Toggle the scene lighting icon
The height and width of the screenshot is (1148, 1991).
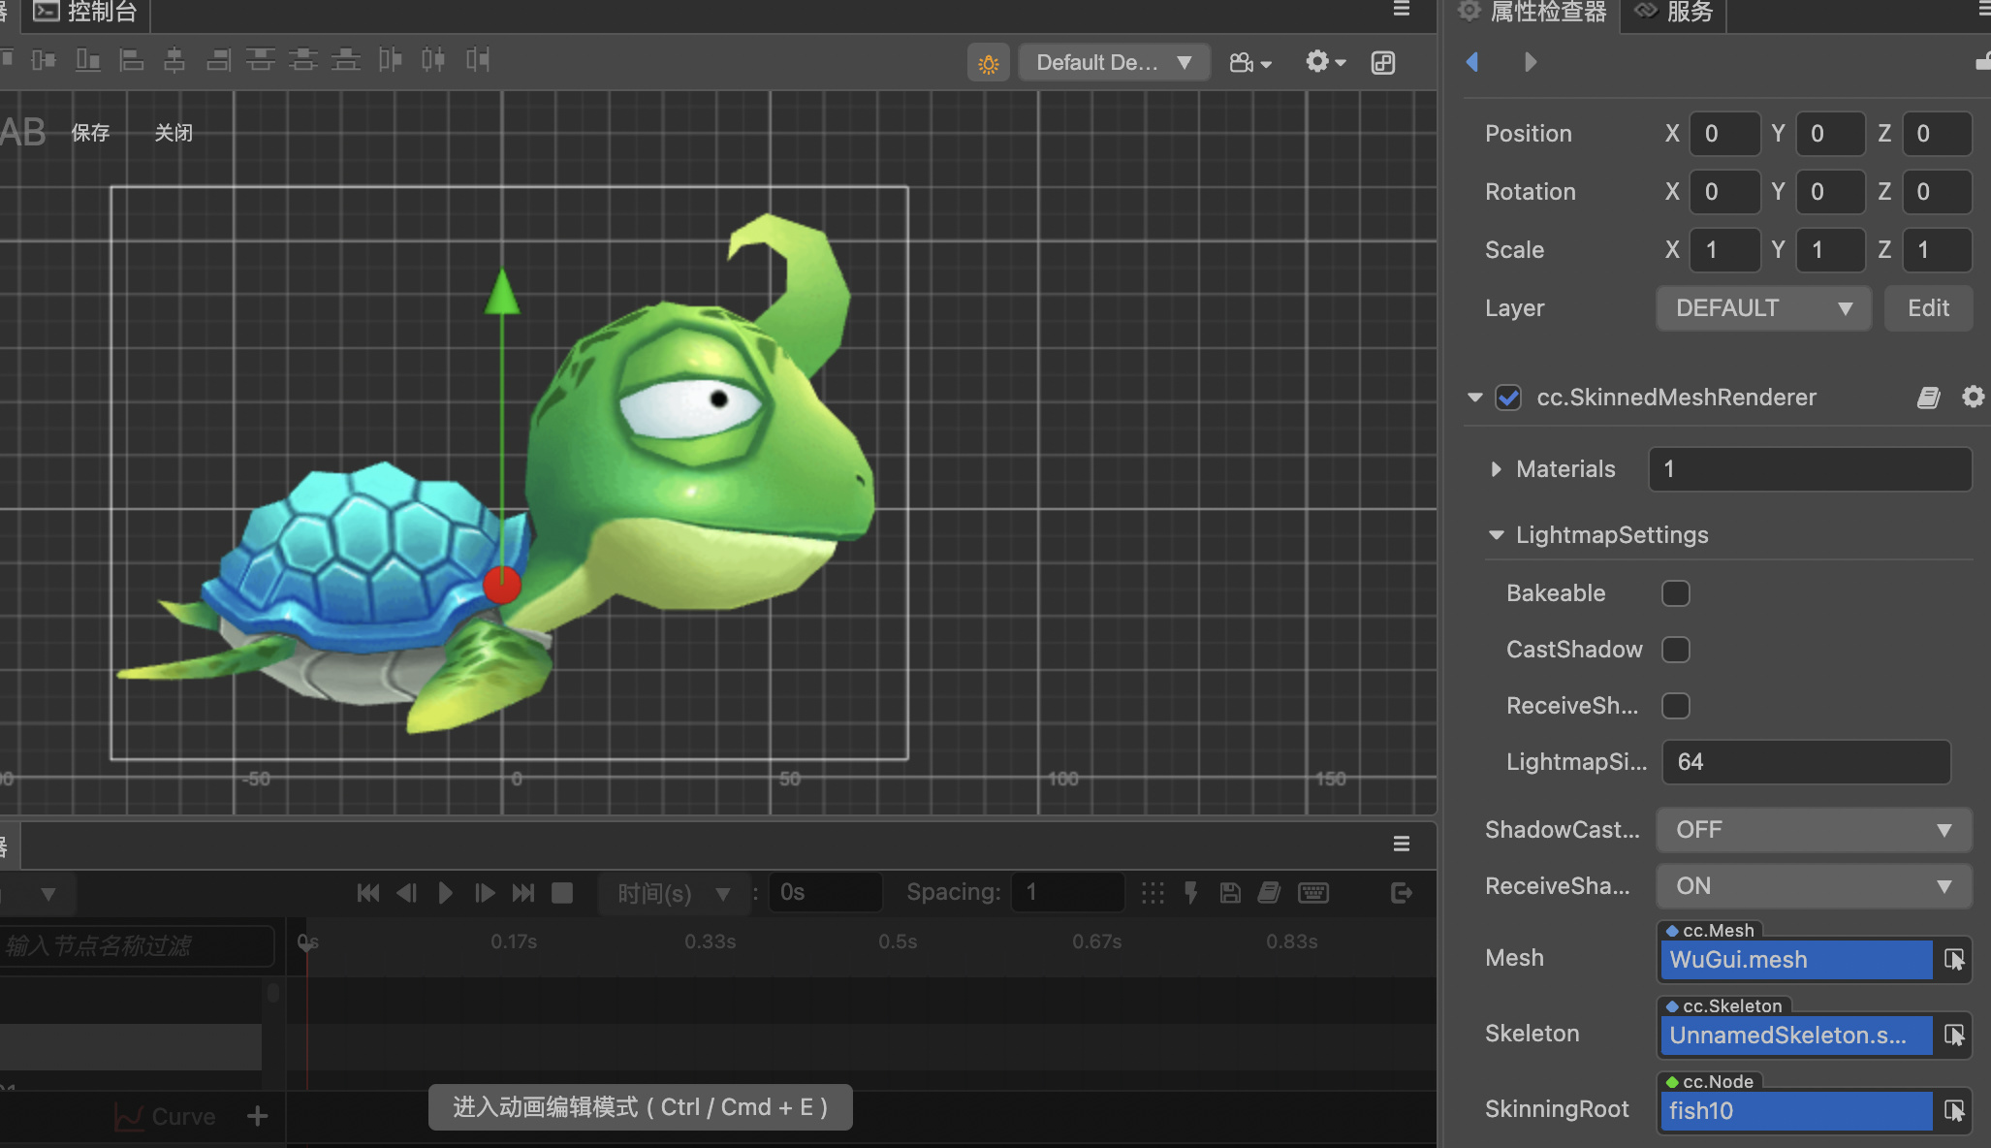coord(988,63)
